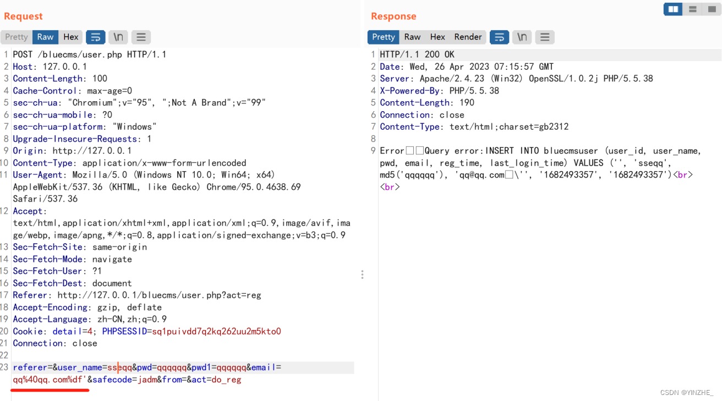Click the X-Powered-By: PHP/5.5.38 header

pos(439,91)
